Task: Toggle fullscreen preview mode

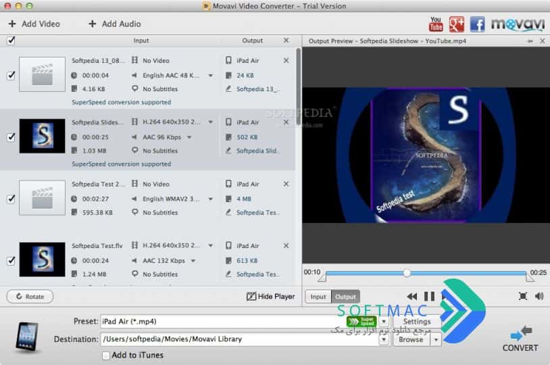Action: (523, 296)
